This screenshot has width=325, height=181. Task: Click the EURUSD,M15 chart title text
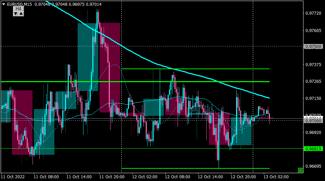(x=19, y=4)
